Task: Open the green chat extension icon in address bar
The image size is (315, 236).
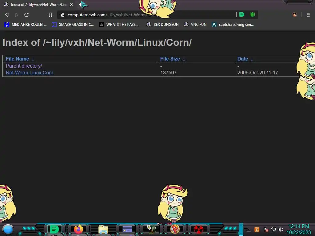Action: [x=242, y=14]
